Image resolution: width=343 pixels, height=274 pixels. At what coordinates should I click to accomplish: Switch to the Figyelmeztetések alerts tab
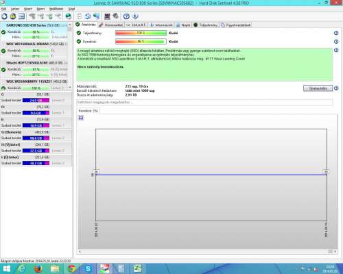[x=236, y=25]
